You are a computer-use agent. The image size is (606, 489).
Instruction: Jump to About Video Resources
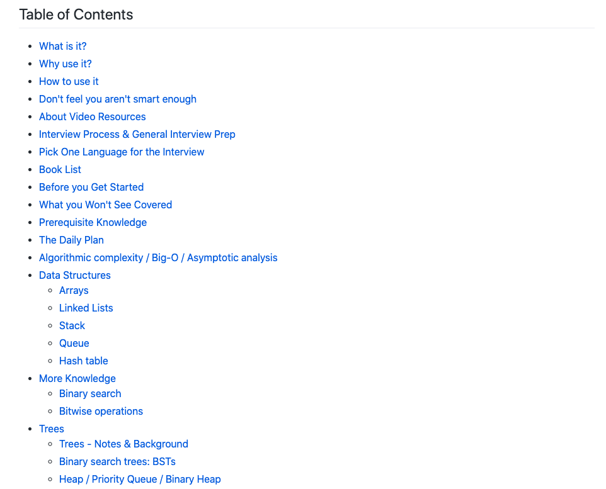tap(92, 116)
